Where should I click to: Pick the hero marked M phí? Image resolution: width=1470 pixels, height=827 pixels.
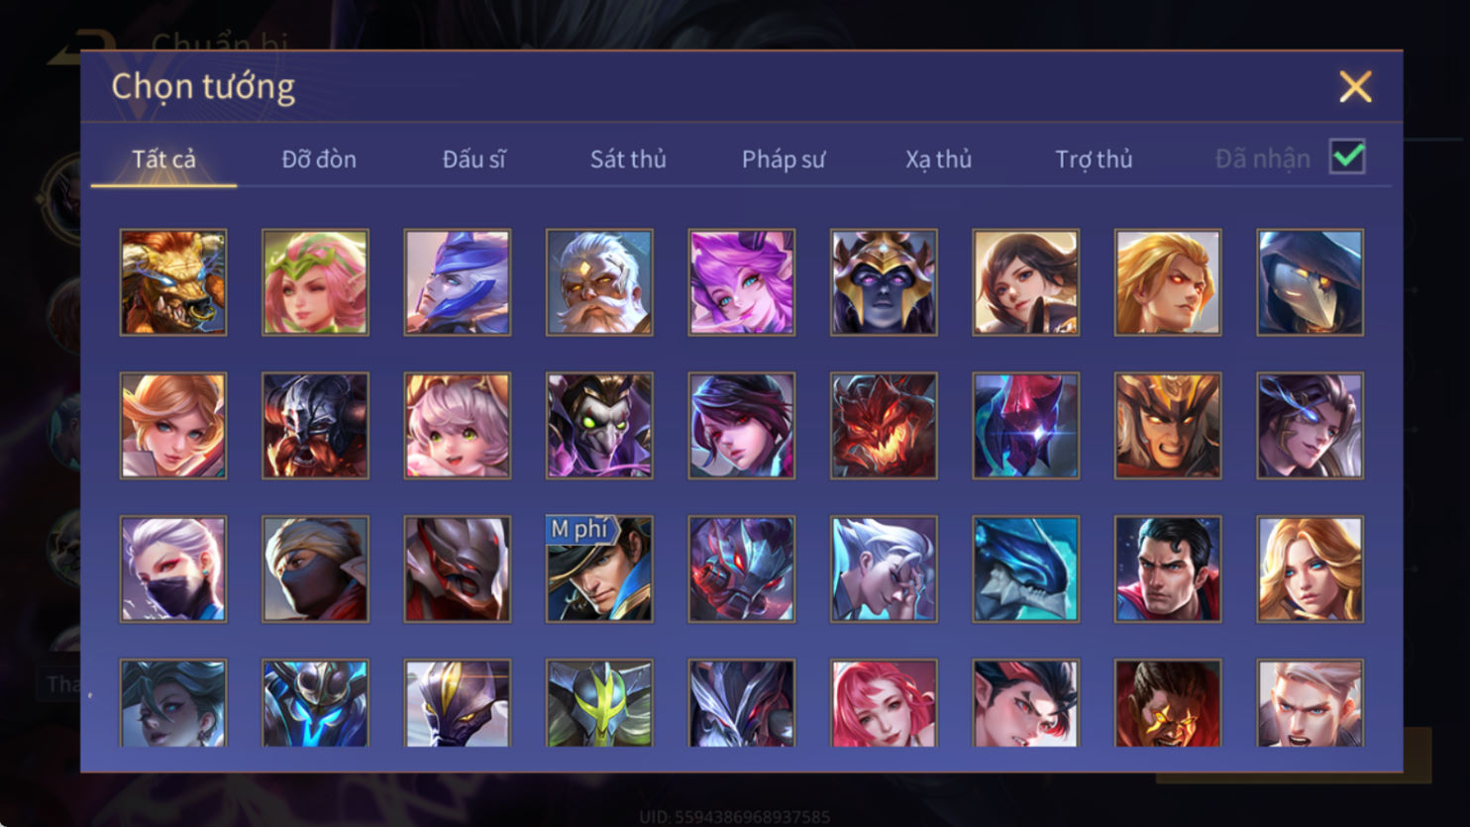click(599, 569)
